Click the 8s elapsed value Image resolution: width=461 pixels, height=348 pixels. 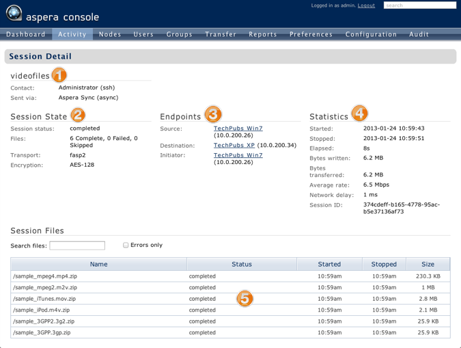coord(366,148)
